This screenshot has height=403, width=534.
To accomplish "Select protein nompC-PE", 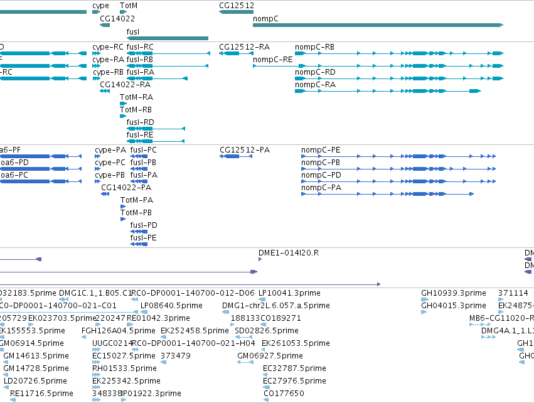I will pos(398,156).
